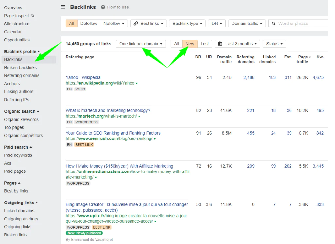Open Calendar in the sidebar
The height and width of the screenshot is (244, 335).
[x=13, y=32]
